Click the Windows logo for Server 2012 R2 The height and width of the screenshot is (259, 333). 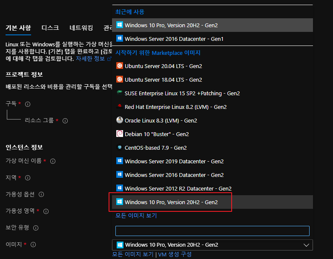tap(120, 188)
